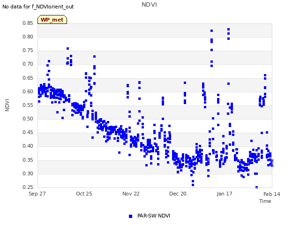This screenshot has width=300, height=225.
Task: Click the WP_met label tag
Action: pos(52,20)
